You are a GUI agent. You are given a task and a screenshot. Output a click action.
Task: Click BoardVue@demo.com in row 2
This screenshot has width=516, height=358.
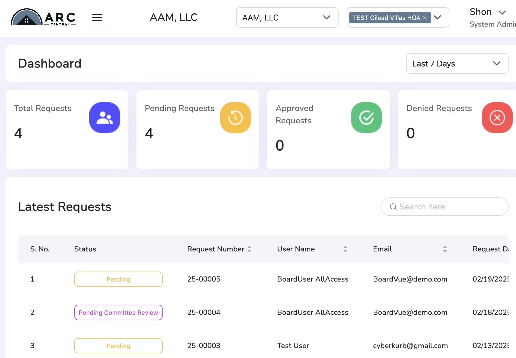point(410,312)
